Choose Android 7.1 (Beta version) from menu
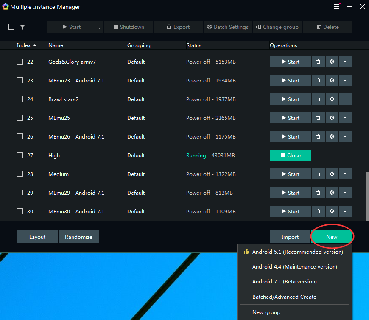 [284, 282]
